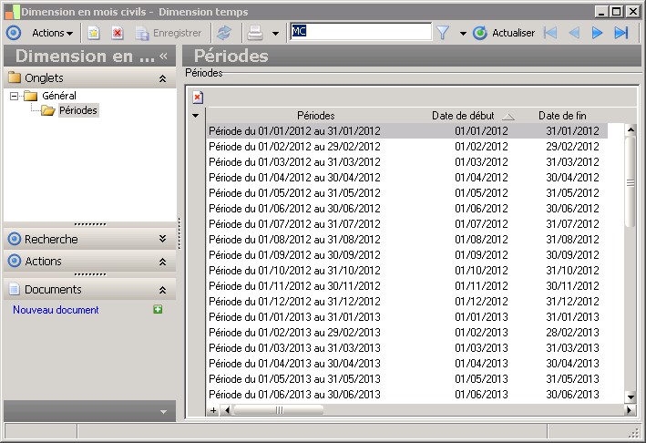Go to next record arrow

tap(597, 33)
